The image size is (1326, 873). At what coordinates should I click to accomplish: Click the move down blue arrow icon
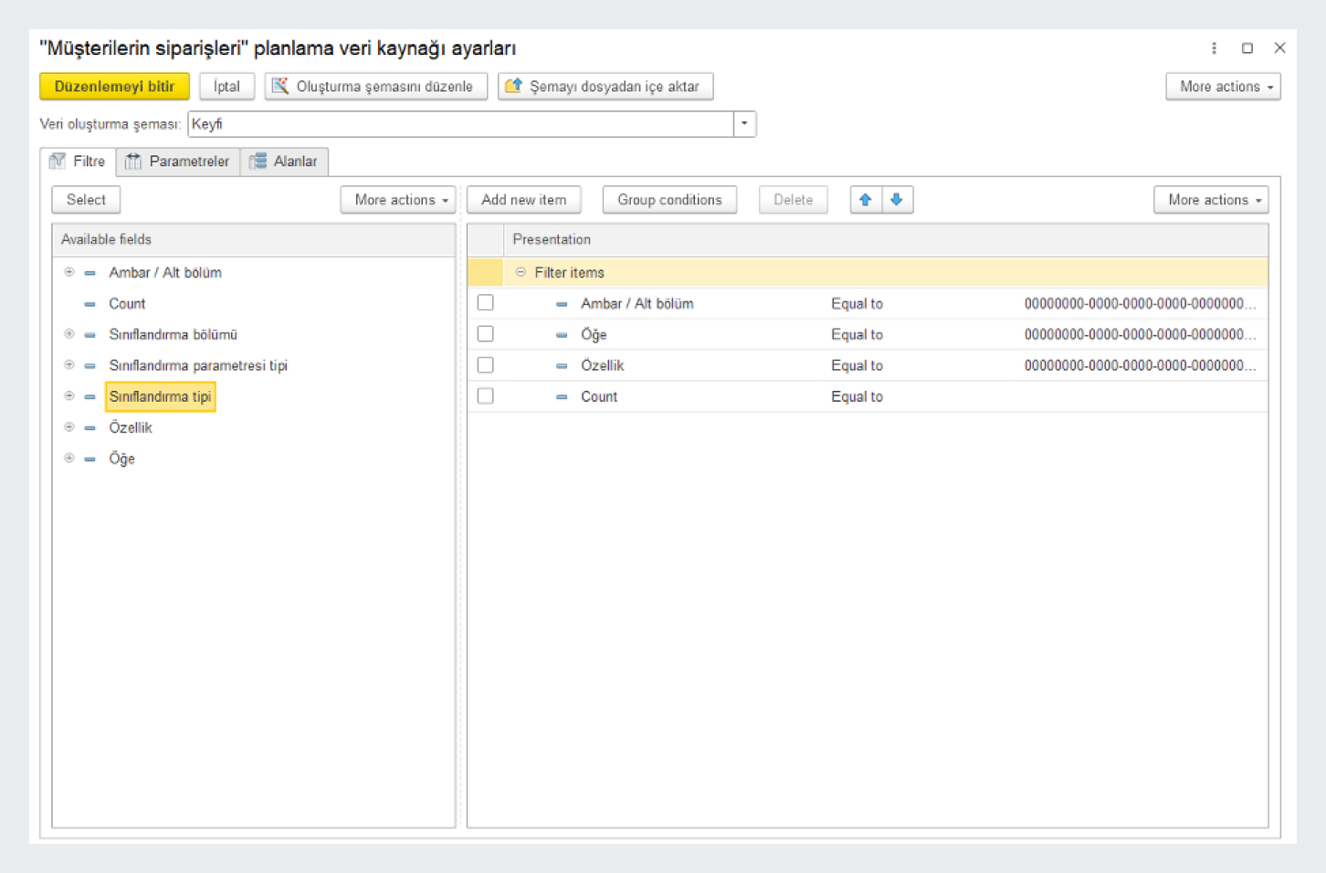[897, 200]
